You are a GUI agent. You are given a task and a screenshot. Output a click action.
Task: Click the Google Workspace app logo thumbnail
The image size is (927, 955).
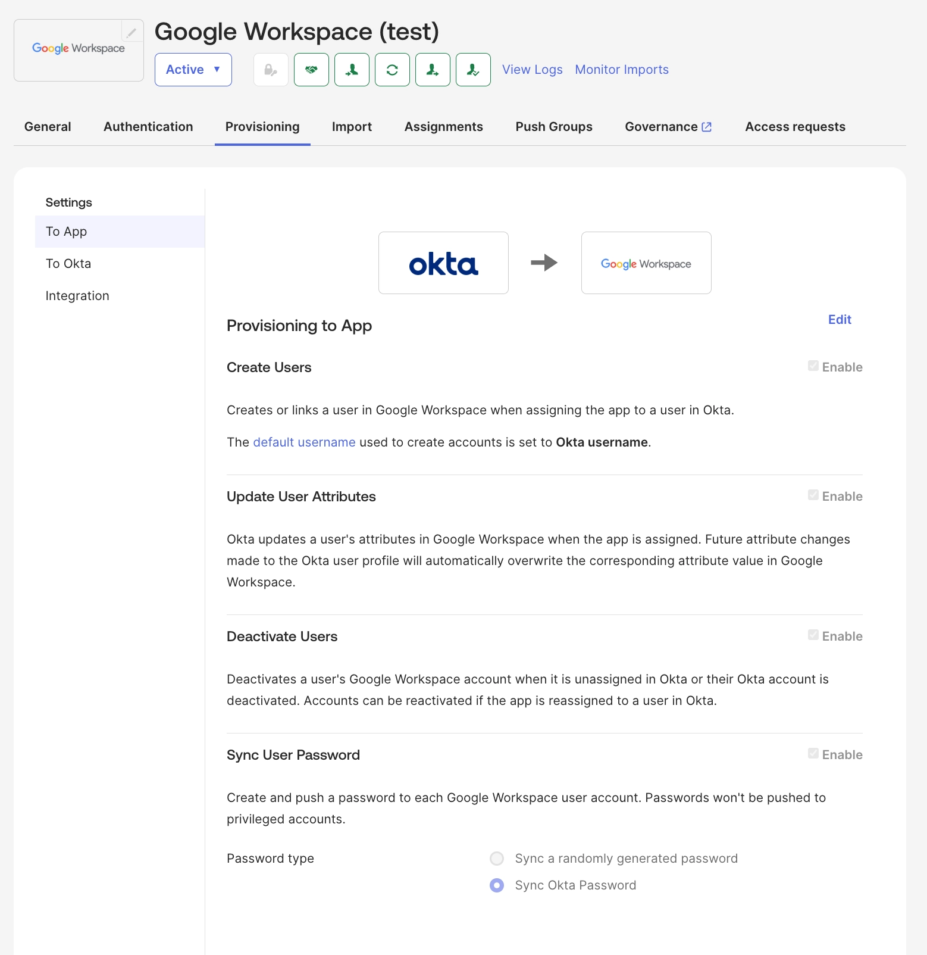coord(79,50)
